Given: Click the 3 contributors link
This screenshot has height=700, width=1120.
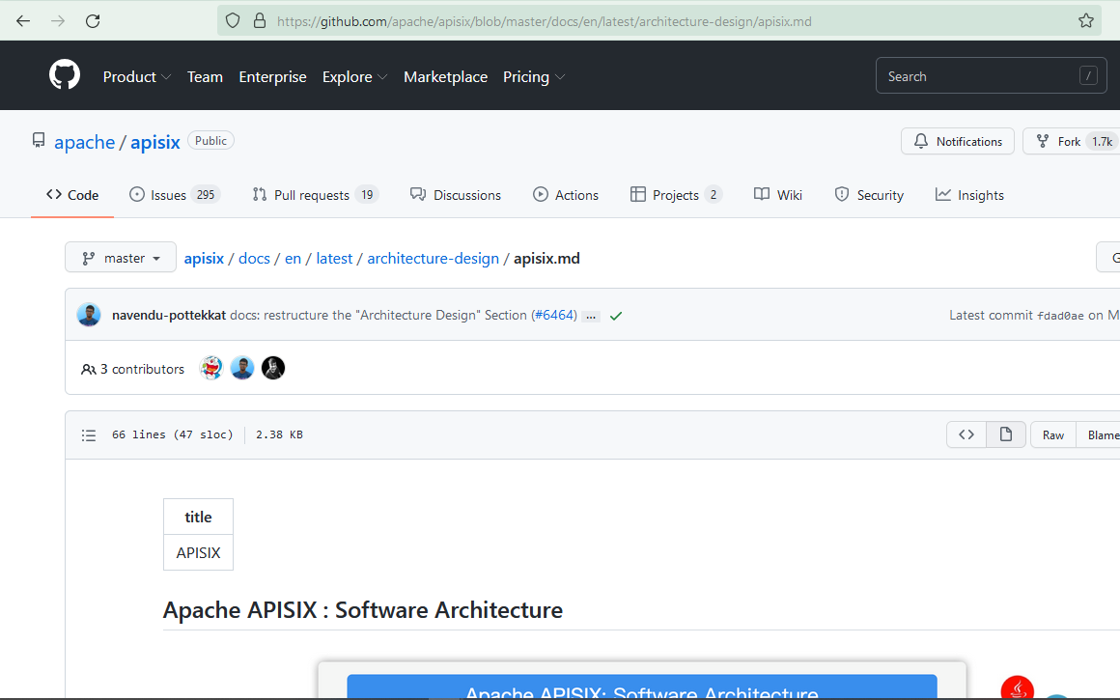Looking at the screenshot, I should (133, 369).
